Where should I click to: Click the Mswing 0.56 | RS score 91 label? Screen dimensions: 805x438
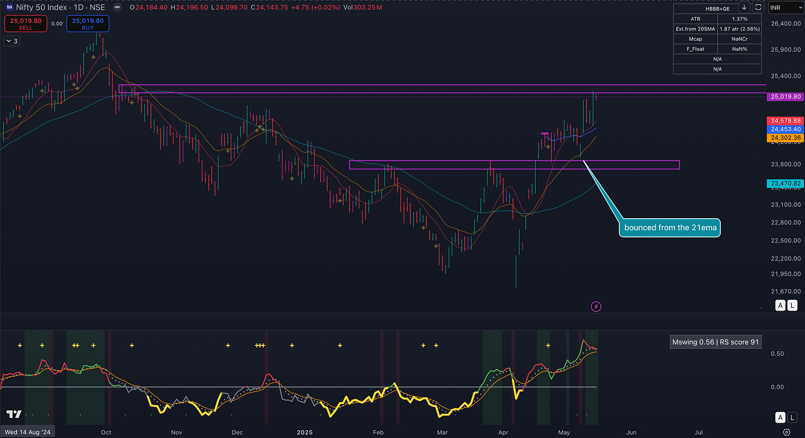[x=715, y=342]
